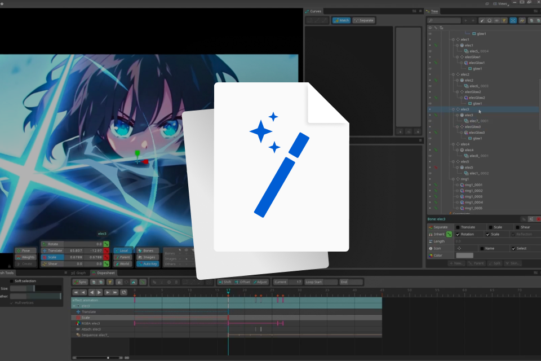
Task: Open the Dopesheet panel menu icon
Action: tap(536, 273)
